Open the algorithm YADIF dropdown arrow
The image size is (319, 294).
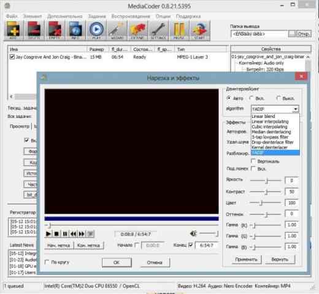coord(296,109)
